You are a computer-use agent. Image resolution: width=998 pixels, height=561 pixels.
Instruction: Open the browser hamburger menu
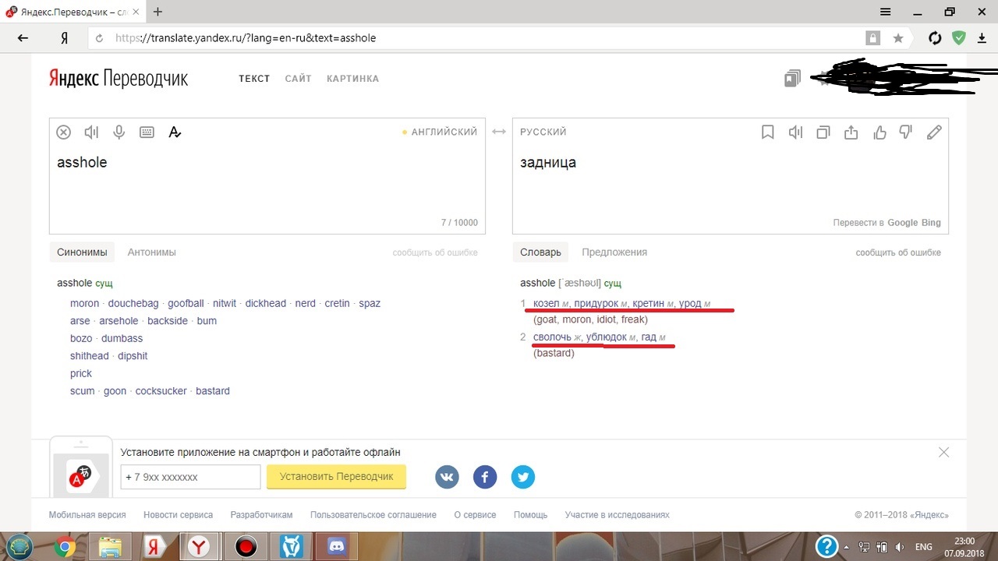885,12
